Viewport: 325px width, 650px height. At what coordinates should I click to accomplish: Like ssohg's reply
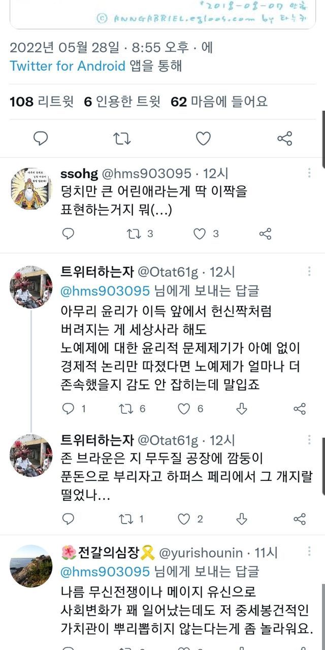click(x=200, y=234)
